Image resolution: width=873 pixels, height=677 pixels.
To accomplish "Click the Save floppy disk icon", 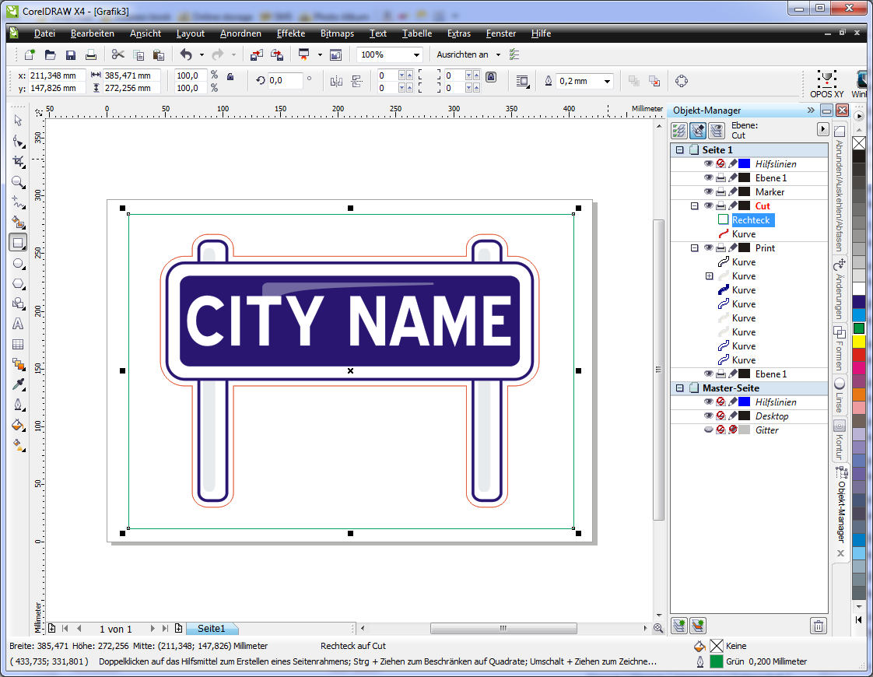I will click(71, 54).
